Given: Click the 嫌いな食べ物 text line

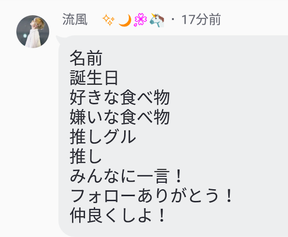Looking at the screenshot, I should [x=120, y=117].
